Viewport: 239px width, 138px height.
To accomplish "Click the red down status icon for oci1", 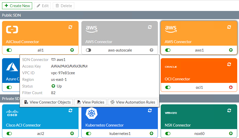I will 231,87.
